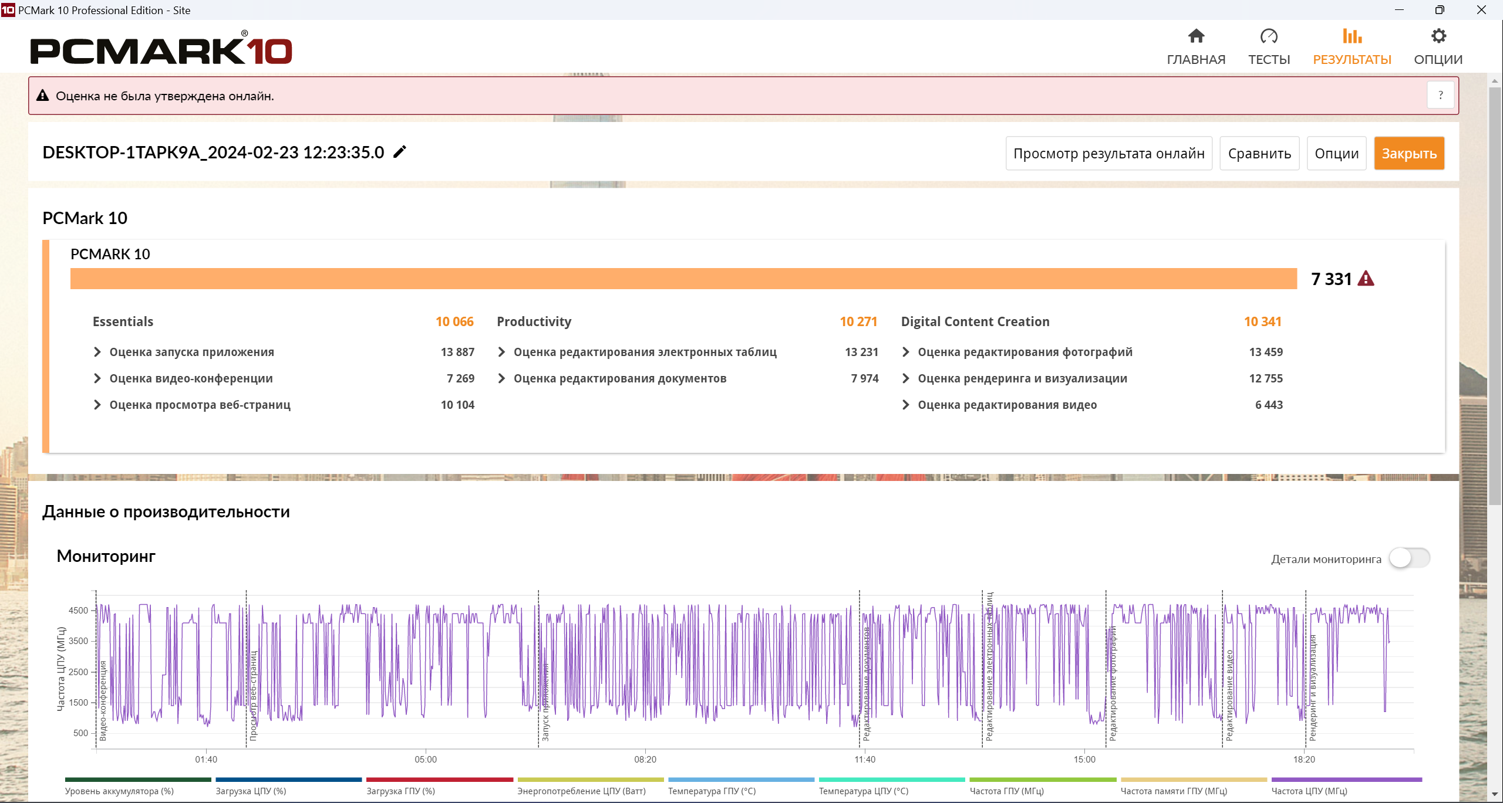Click the vertical scrollbar thumb

tap(1495, 295)
